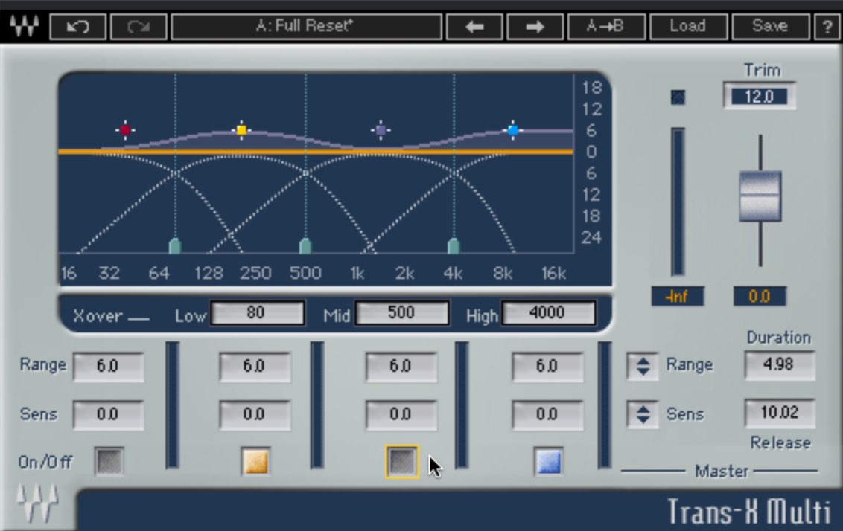Select the red low band marker
Screen dimensions: 843x531
coord(125,130)
